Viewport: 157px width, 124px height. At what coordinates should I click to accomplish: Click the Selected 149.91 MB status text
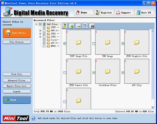click(135, 111)
